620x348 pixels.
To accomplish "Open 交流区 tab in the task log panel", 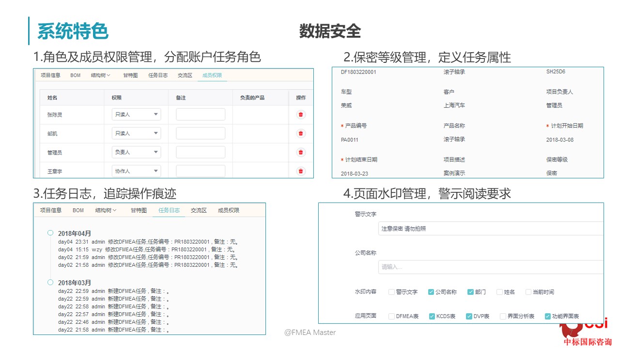I will pos(199,210).
